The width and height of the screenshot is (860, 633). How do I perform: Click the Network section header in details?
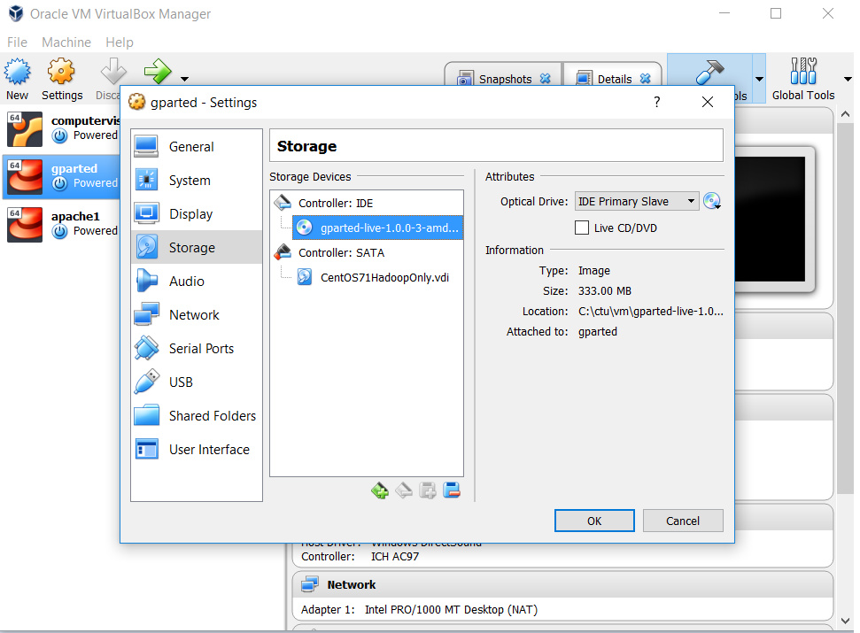pyautogui.click(x=562, y=585)
